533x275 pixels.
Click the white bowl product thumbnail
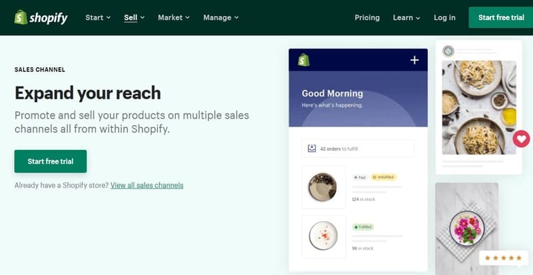click(x=323, y=236)
